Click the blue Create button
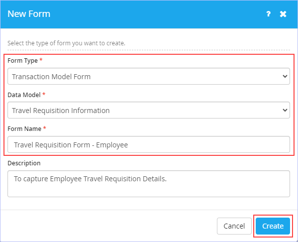Image resolution: width=298 pixels, height=242 pixels. click(x=273, y=226)
